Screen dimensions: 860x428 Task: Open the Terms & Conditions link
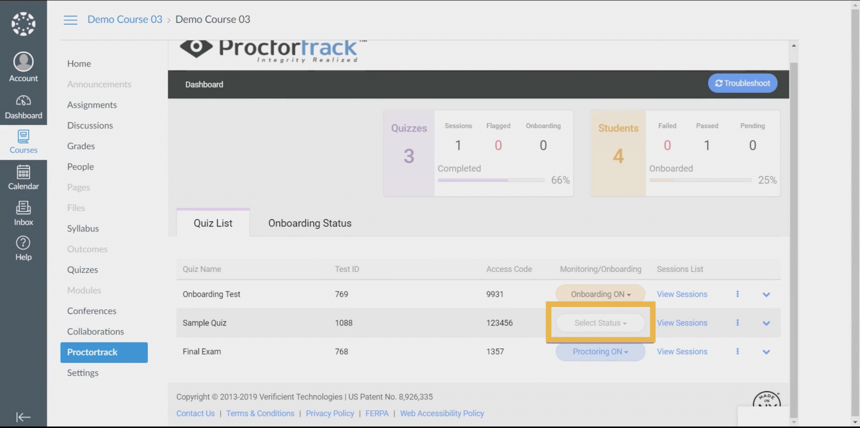[x=260, y=413]
